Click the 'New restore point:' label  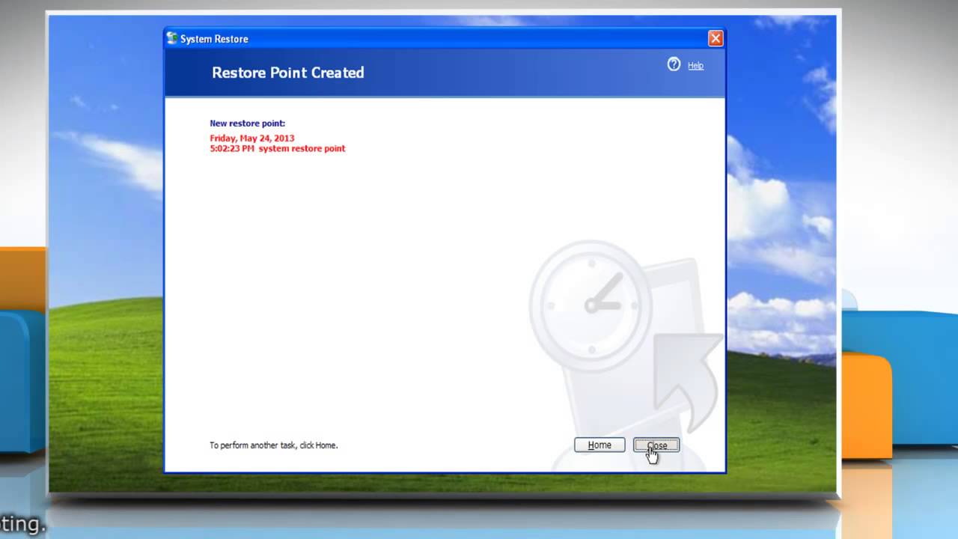point(247,124)
